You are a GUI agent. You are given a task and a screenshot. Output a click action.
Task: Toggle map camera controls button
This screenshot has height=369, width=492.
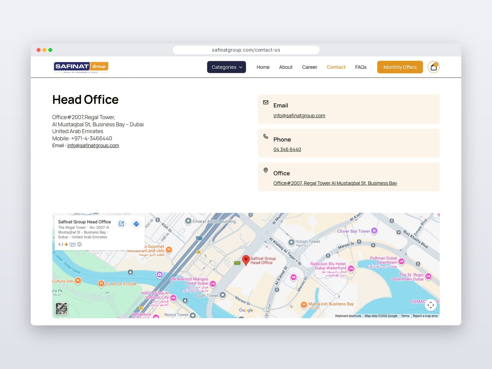tap(430, 305)
